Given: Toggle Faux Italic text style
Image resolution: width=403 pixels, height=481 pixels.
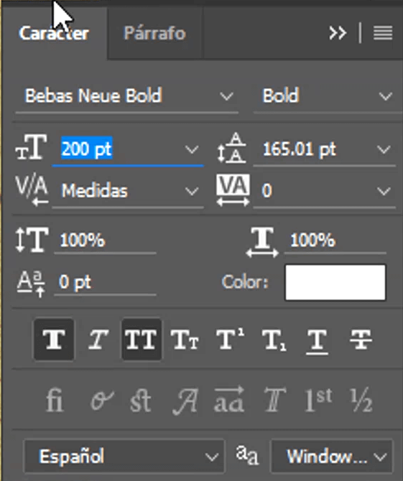Looking at the screenshot, I should pyautogui.click(x=98, y=339).
